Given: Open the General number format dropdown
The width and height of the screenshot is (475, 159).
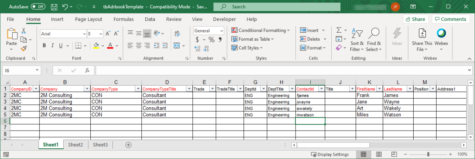Looking at the screenshot, I should click(221, 31).
